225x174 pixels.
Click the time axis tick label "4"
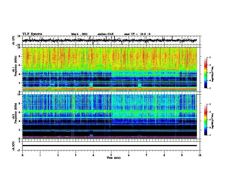tap(93, 155)
